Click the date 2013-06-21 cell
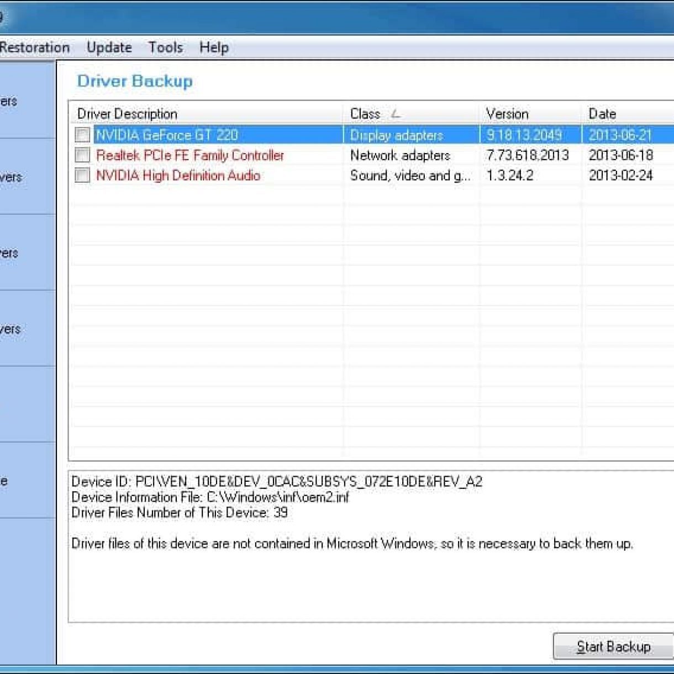The image size is (674, 674). tap(620, 135)
